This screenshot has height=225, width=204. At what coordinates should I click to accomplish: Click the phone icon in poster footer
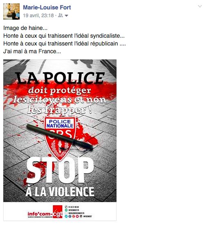pyautogui.click(x=66, y=207)
